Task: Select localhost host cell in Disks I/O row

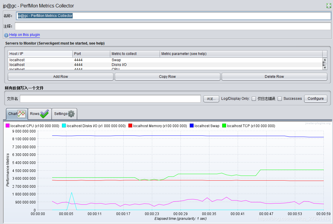Action: [40, 65]
